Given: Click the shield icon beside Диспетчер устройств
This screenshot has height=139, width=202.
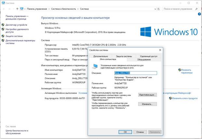Looking at the screenshot, I should click(x=3, y=25).
